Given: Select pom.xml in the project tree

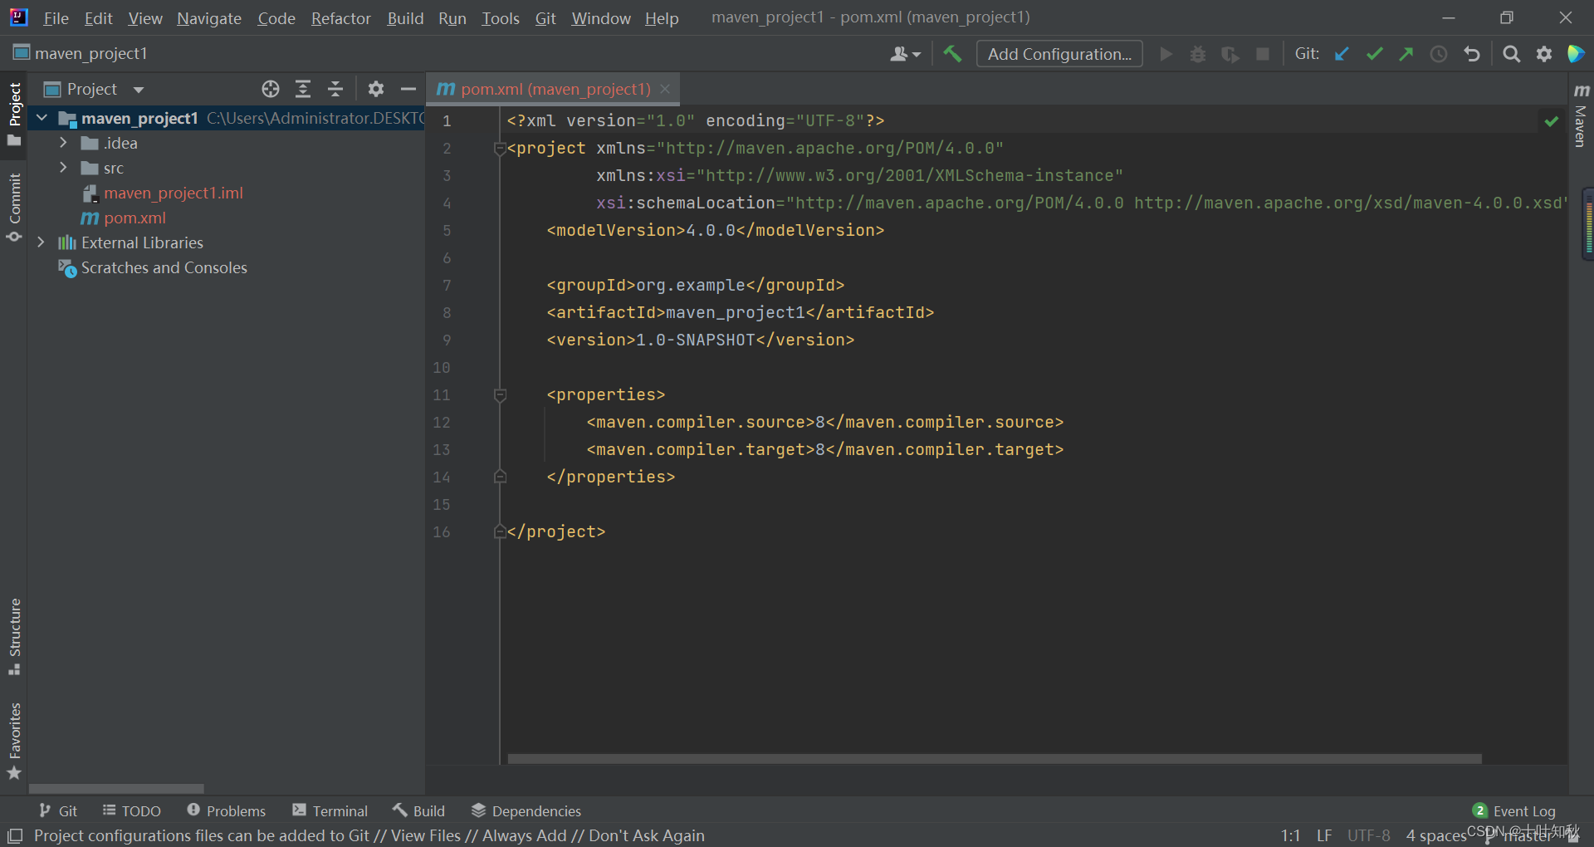Looking at the screenshot, I should (123, 218).
